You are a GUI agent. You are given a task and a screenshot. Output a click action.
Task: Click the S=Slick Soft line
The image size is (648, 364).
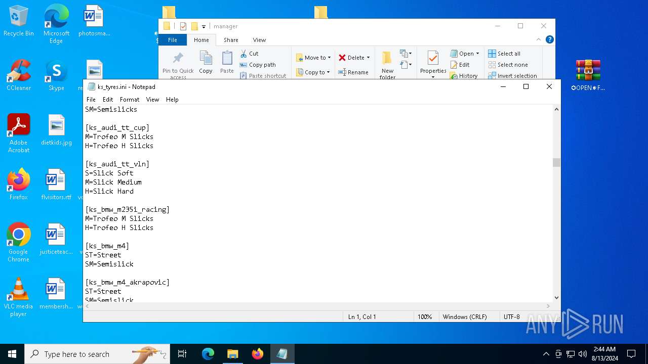pos(109,173)
